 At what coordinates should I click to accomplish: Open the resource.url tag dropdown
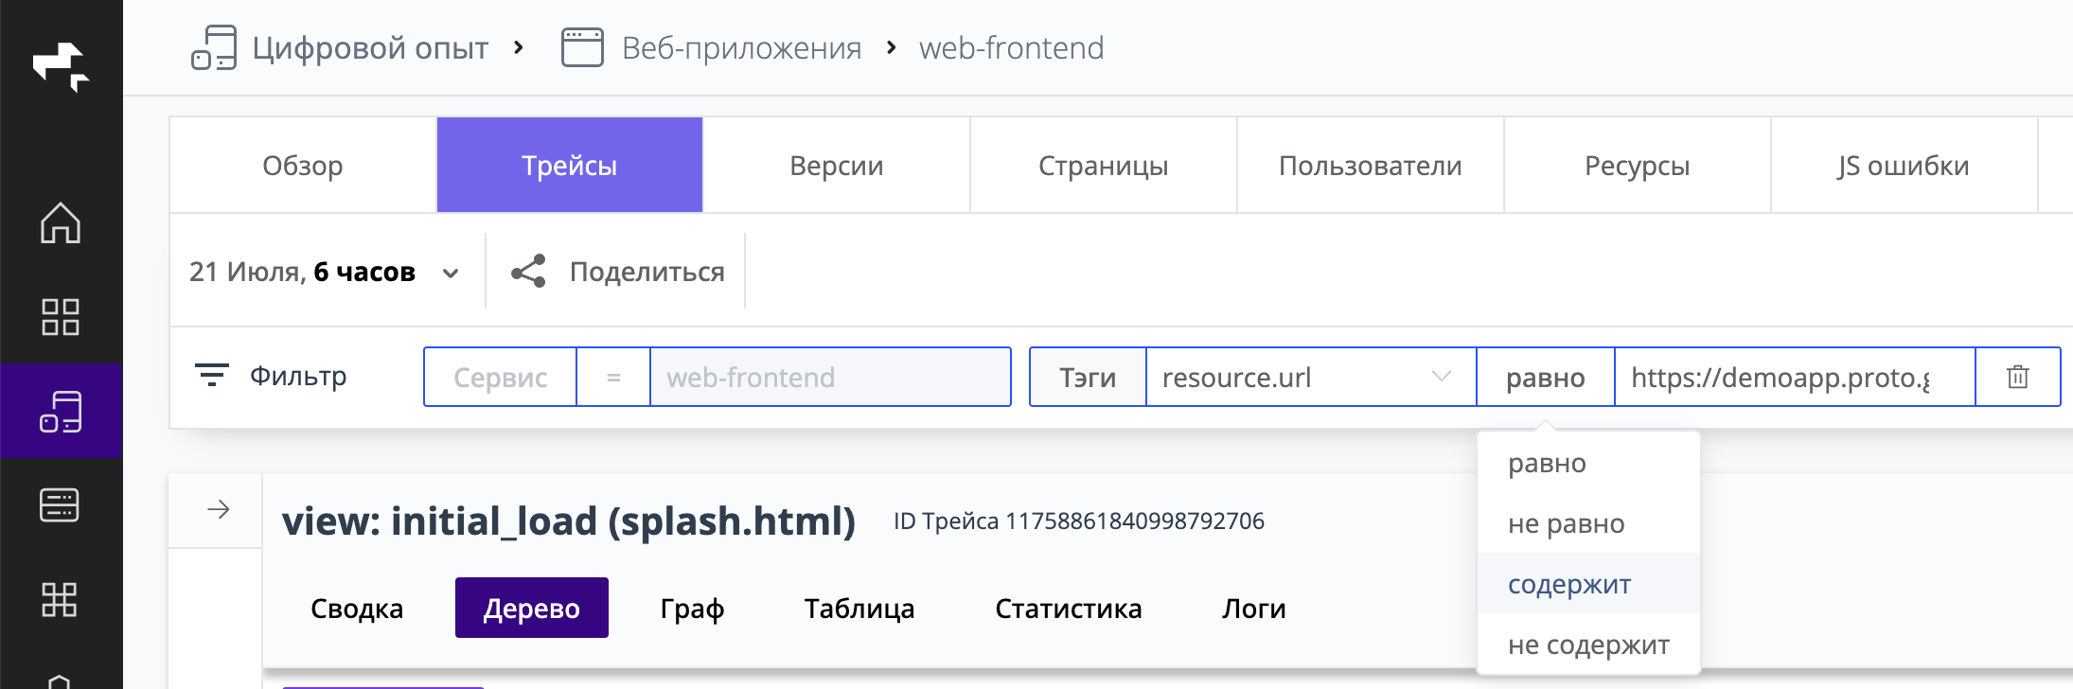pos(1311,377)
